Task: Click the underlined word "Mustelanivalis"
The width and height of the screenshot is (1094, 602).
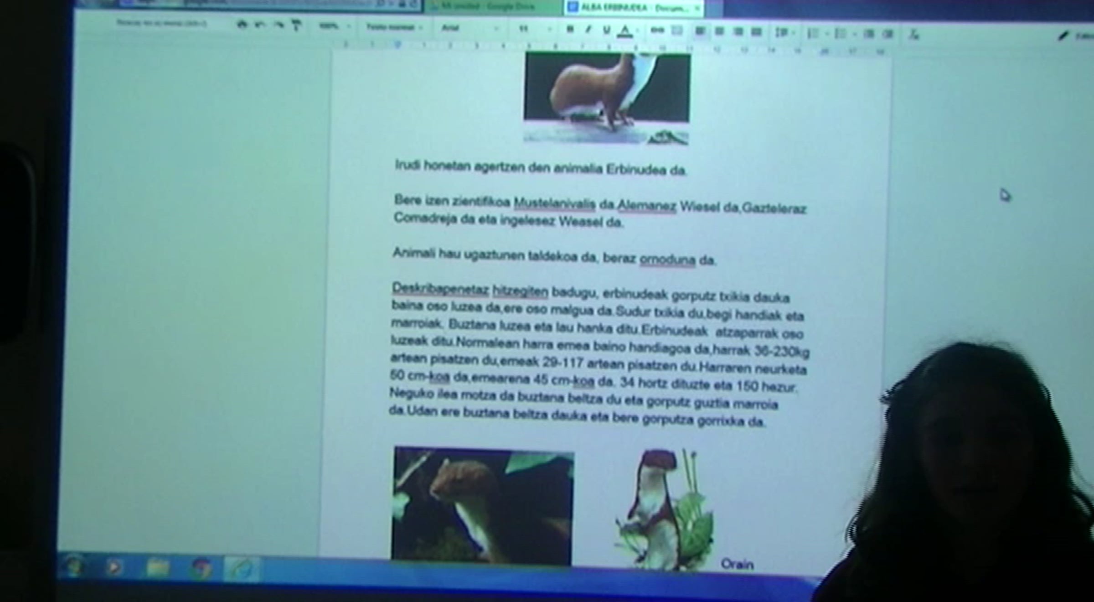Action: [555, 203]
